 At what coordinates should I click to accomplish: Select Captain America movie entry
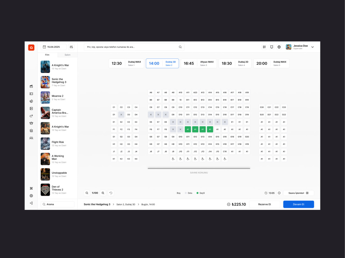point(57,113)
